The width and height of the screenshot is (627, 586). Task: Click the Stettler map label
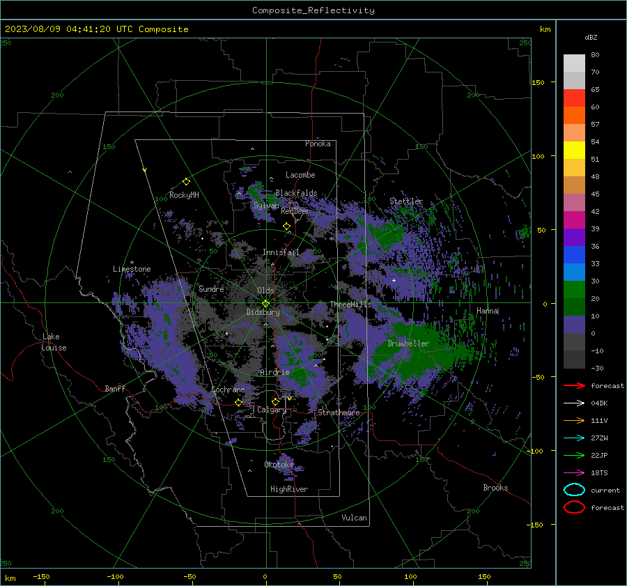(x=406, y=201)
